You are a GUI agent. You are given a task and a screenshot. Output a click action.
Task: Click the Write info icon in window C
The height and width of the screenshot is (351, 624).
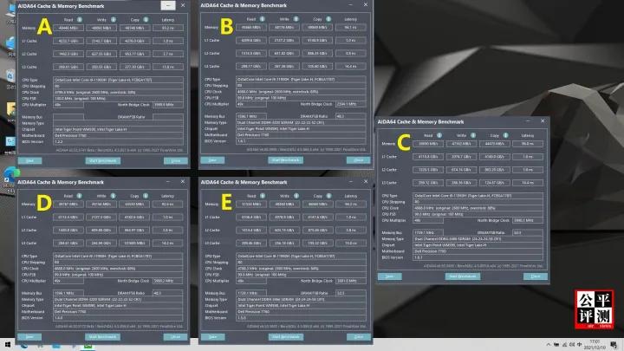click(473, 135)
